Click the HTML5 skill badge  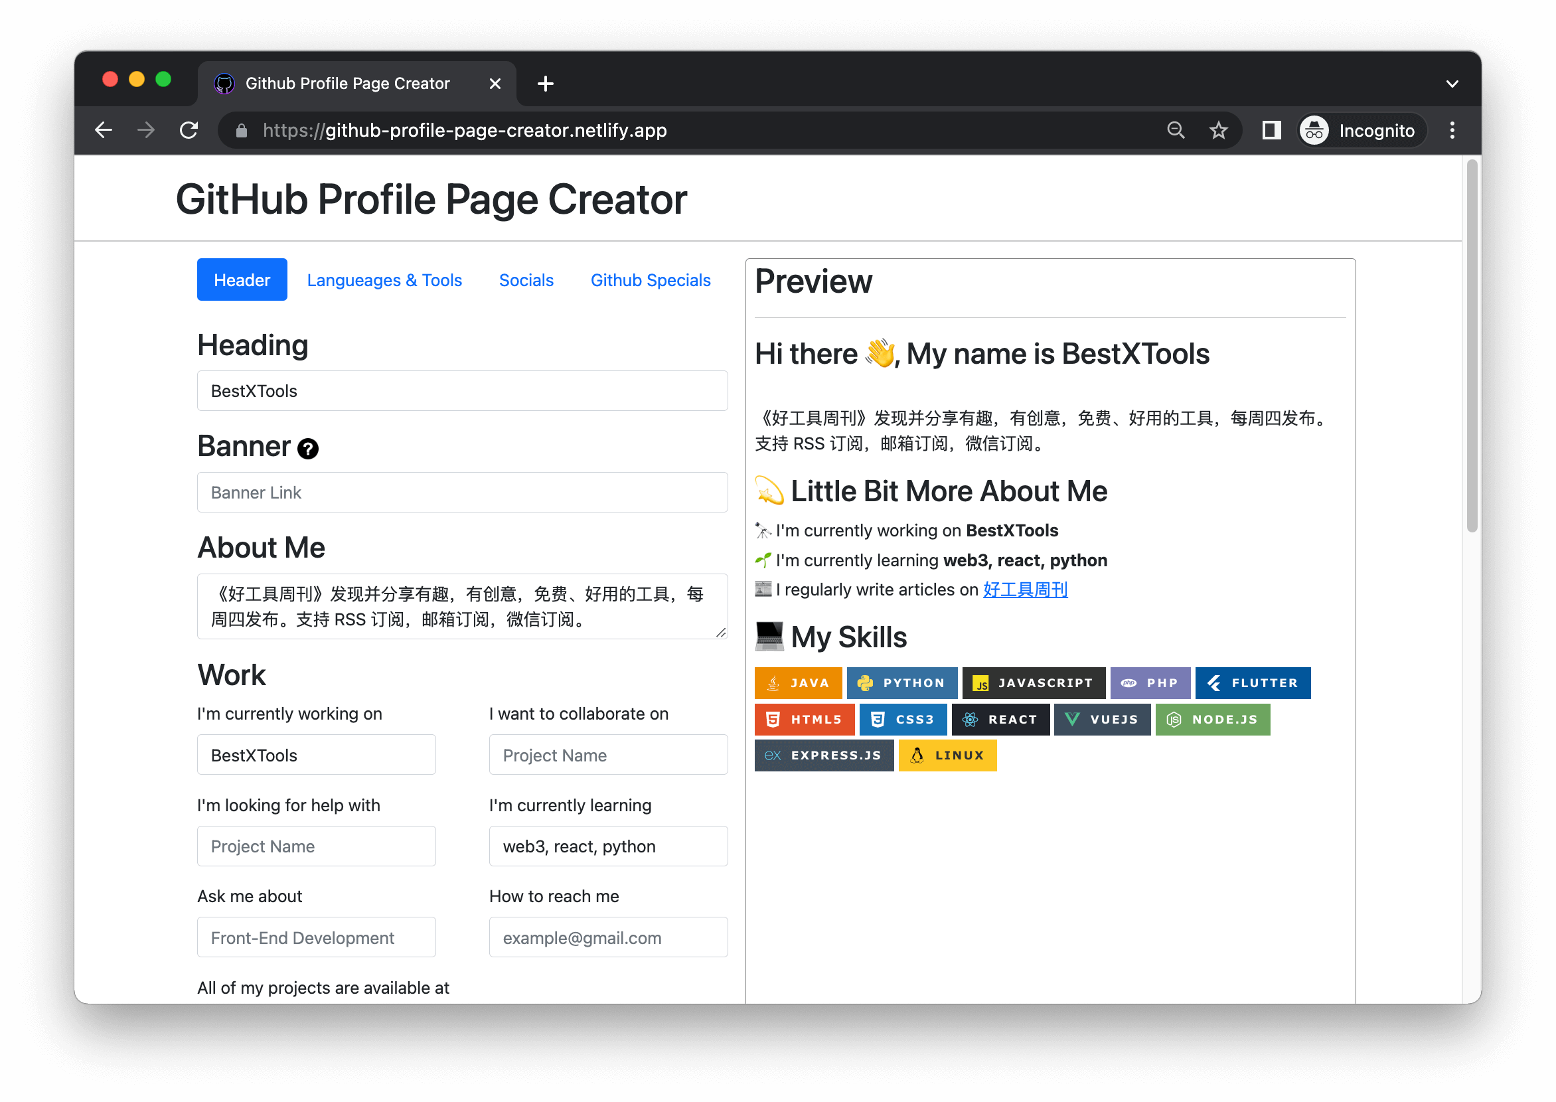tap(805, 719)
